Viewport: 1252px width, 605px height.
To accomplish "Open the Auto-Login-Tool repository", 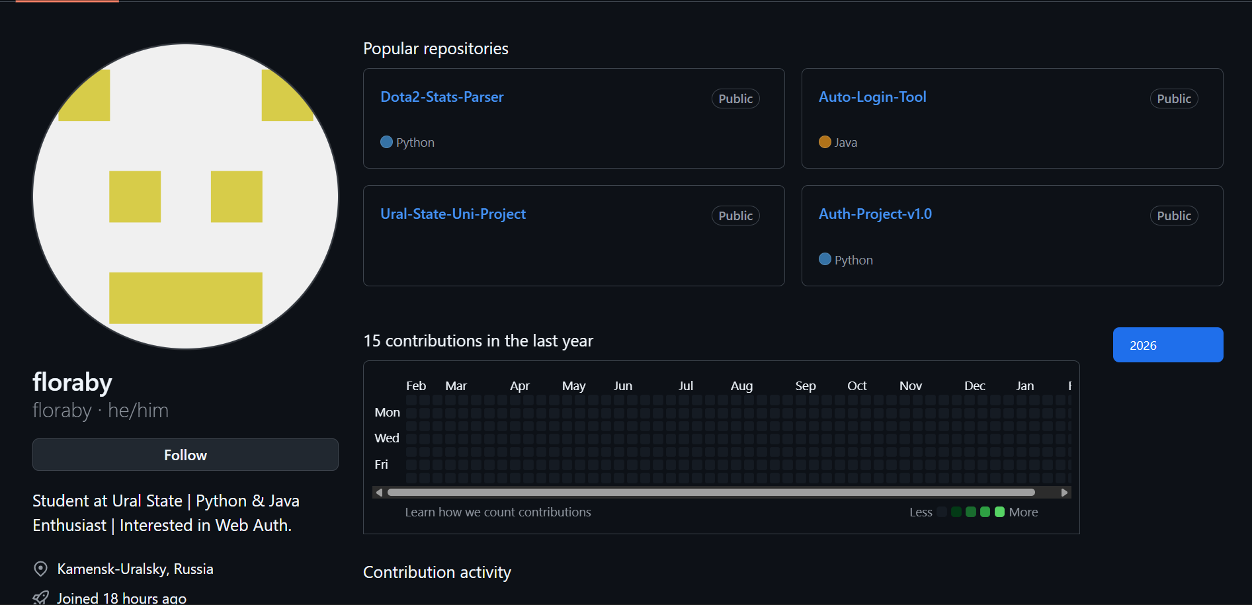I will pyautogui.click(x=872, y=97).
